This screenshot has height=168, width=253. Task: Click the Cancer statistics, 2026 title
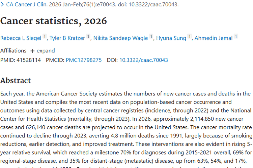54,21
